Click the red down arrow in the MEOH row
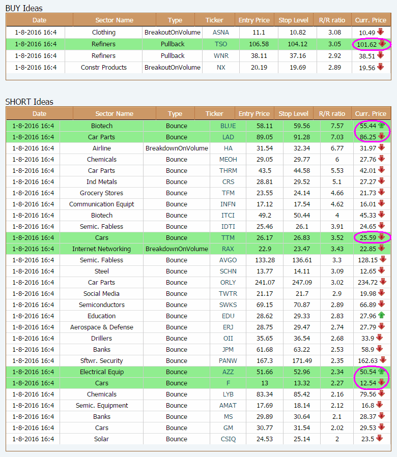This screenshot has height=457, width=397. (x=381, y=159)
